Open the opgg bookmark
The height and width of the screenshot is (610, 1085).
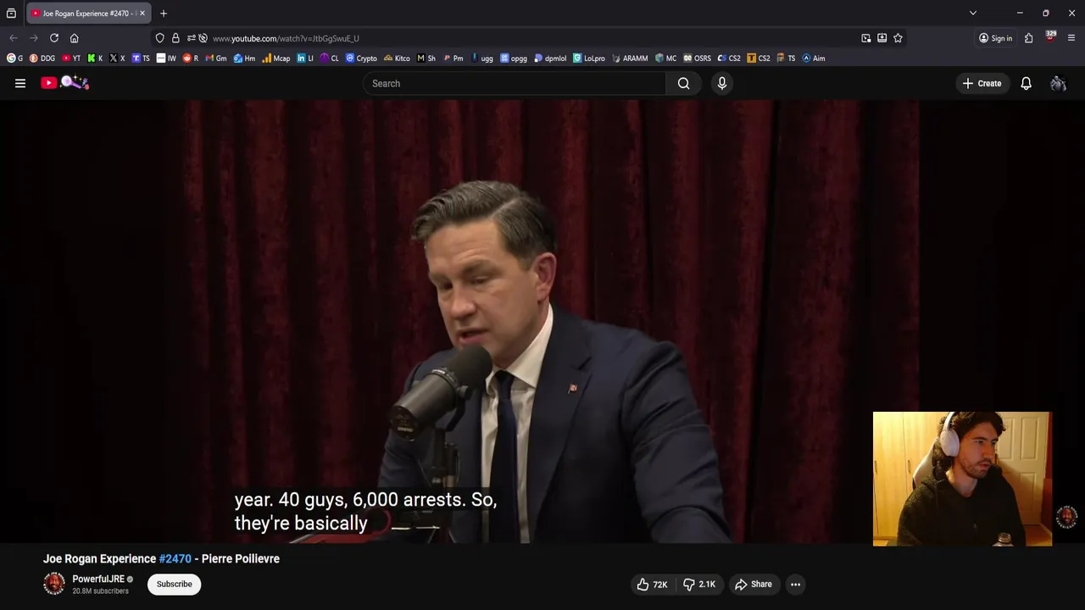[x=514, y=58]
